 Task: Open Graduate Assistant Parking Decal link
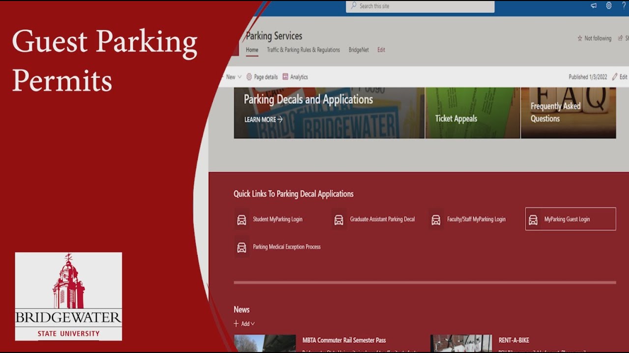point(382,219)
